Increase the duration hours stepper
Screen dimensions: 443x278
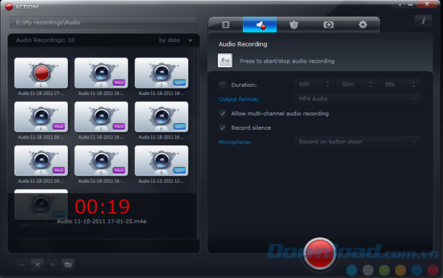(327, 83)
